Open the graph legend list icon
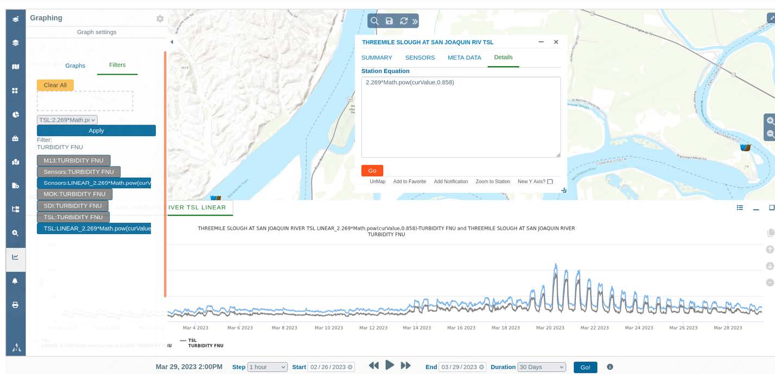This screenshot has height=374, width=775. (x=740, y=208)
